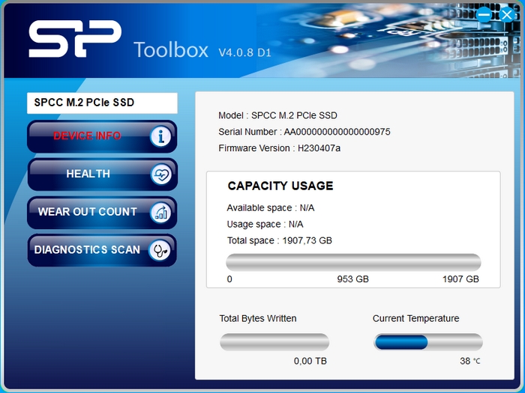
Task: Open the SPCC M.2 PCIe SSD drive selector
Action: 102,103
